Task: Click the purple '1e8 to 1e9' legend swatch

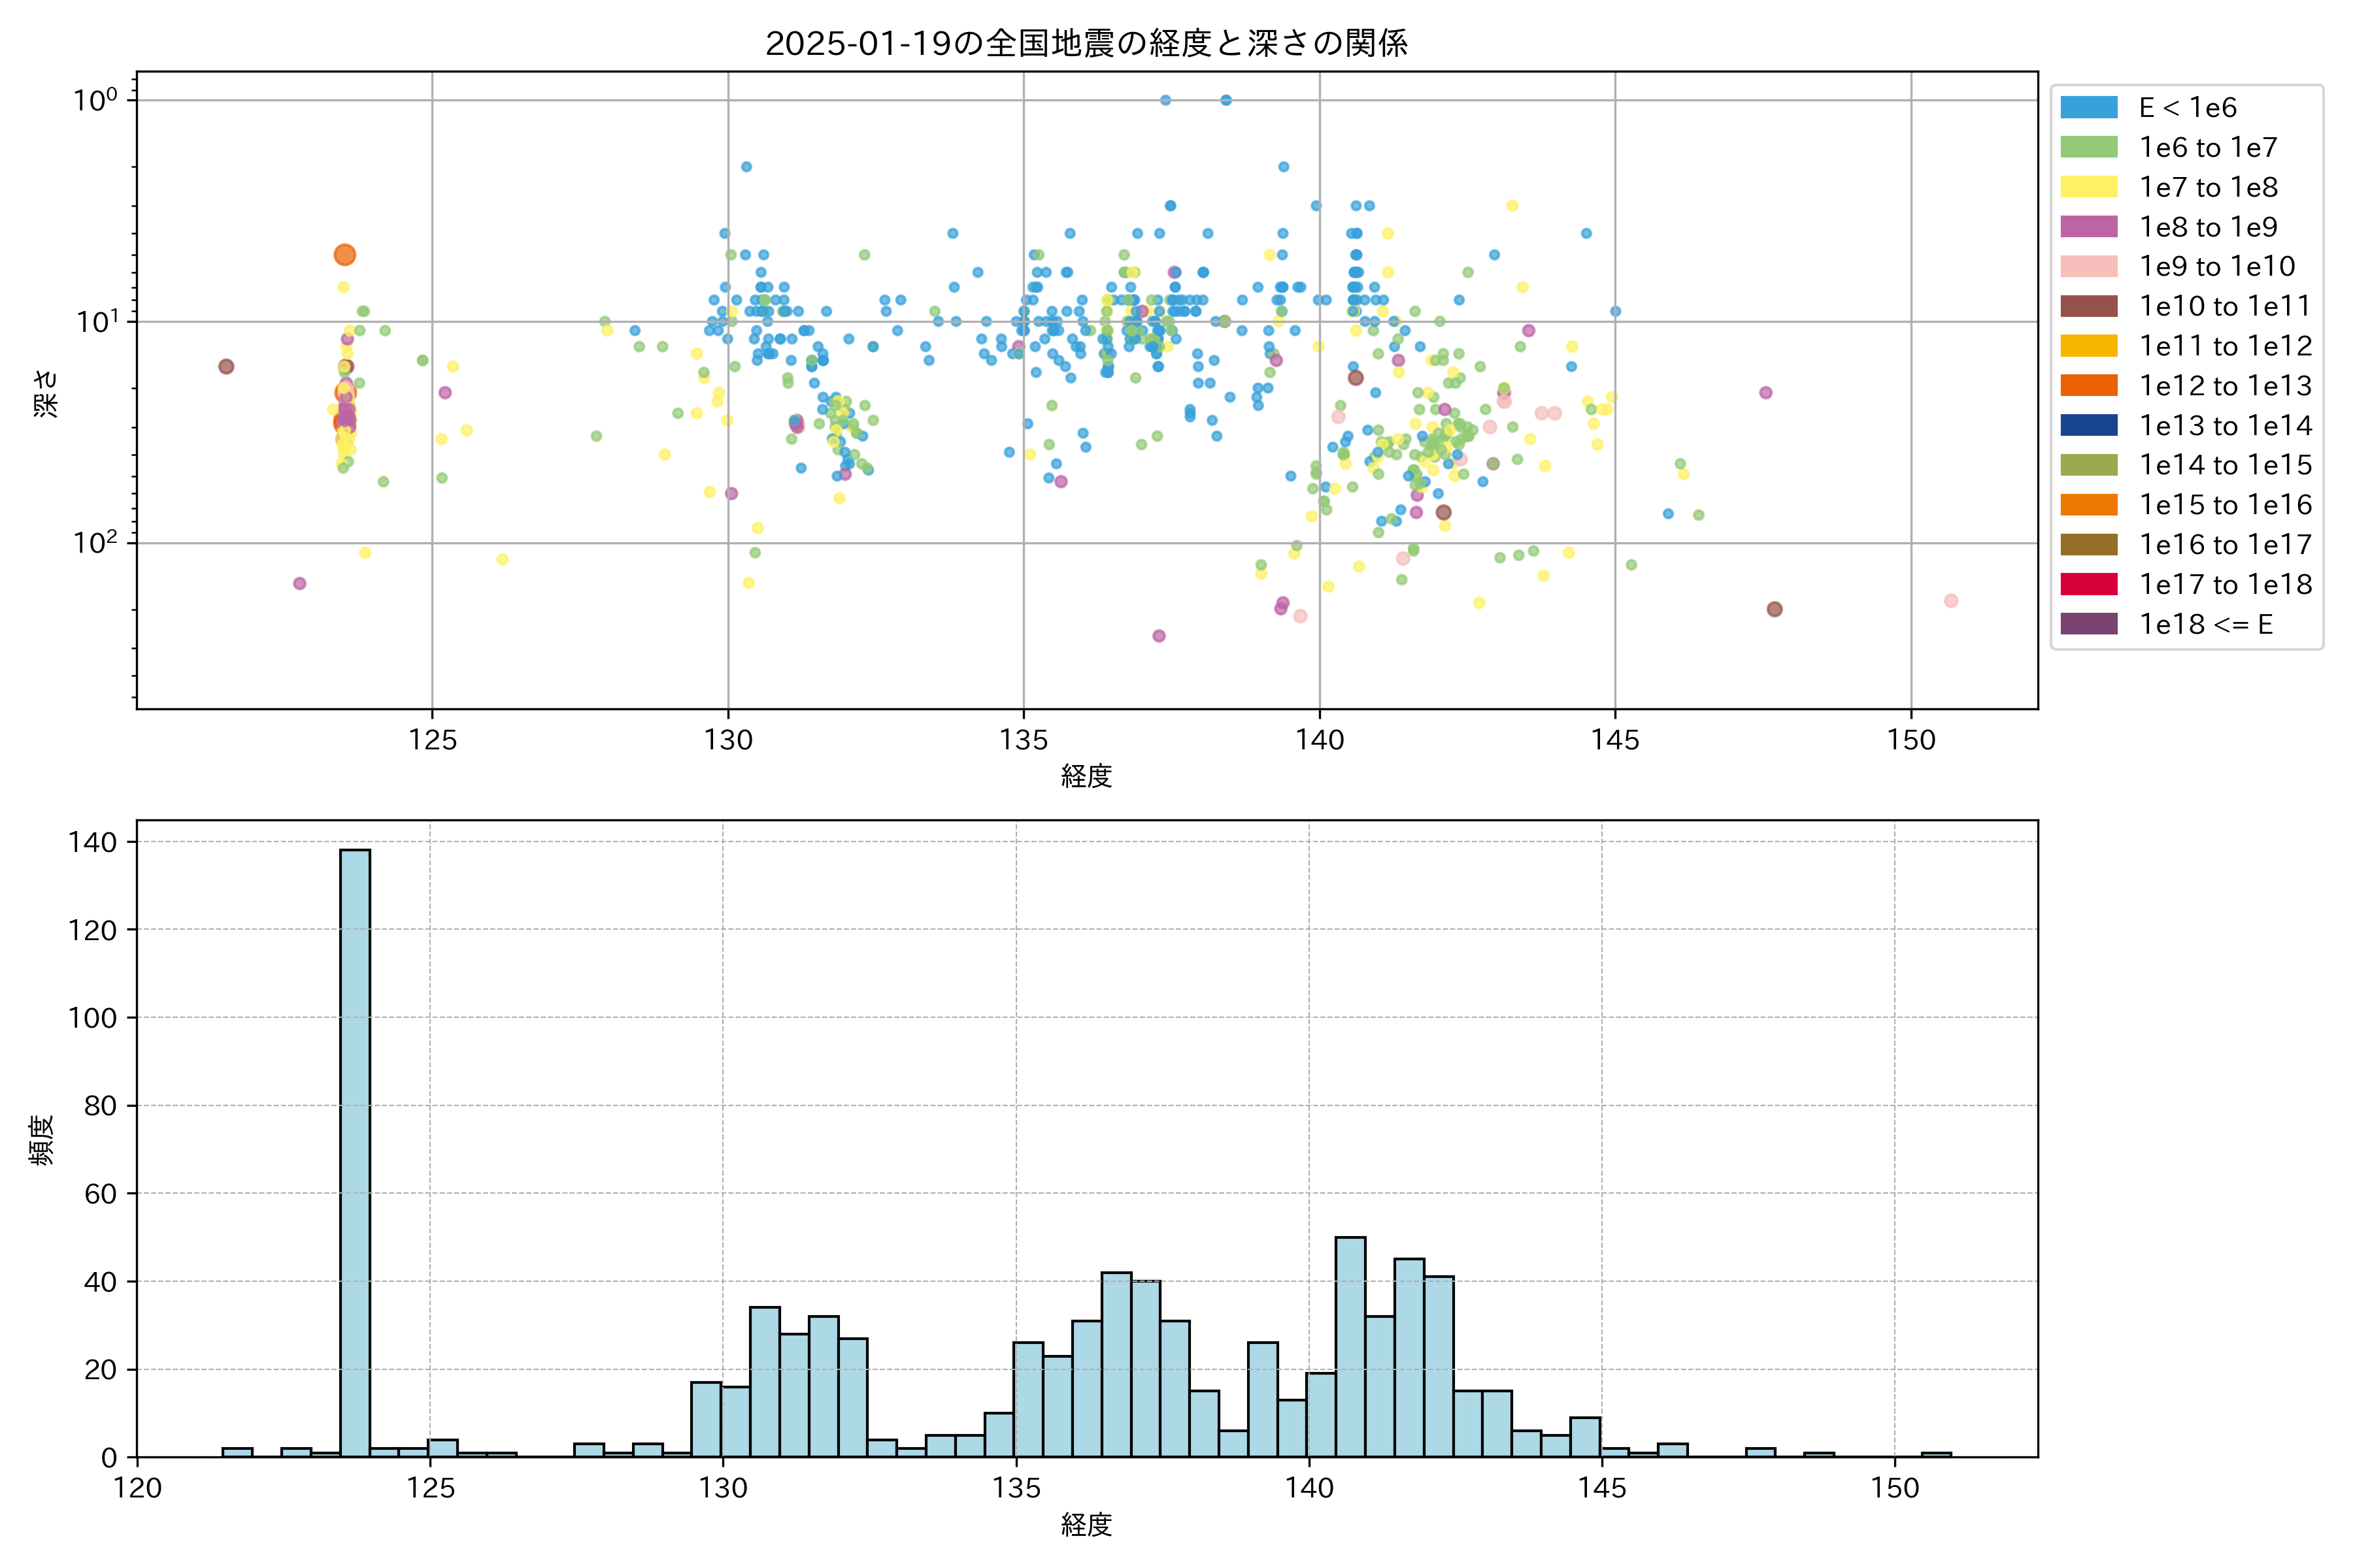Action: tap(2088, 227)
